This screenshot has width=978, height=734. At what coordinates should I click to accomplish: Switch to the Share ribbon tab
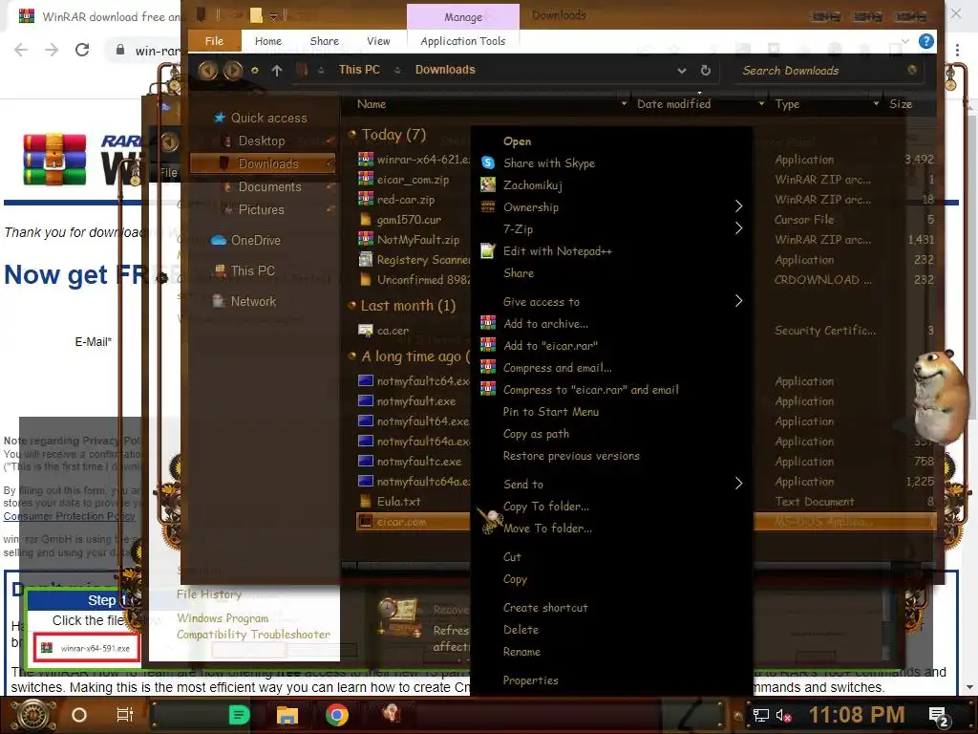point(325,41)
